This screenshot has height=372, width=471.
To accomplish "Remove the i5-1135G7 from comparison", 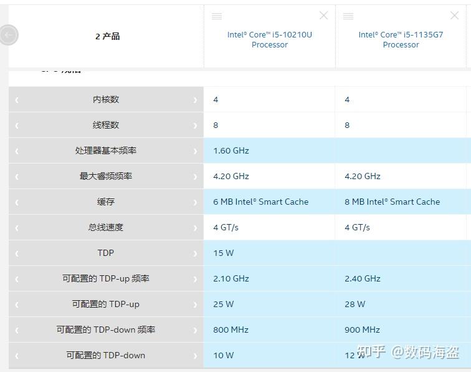I will tap(454, 16).
